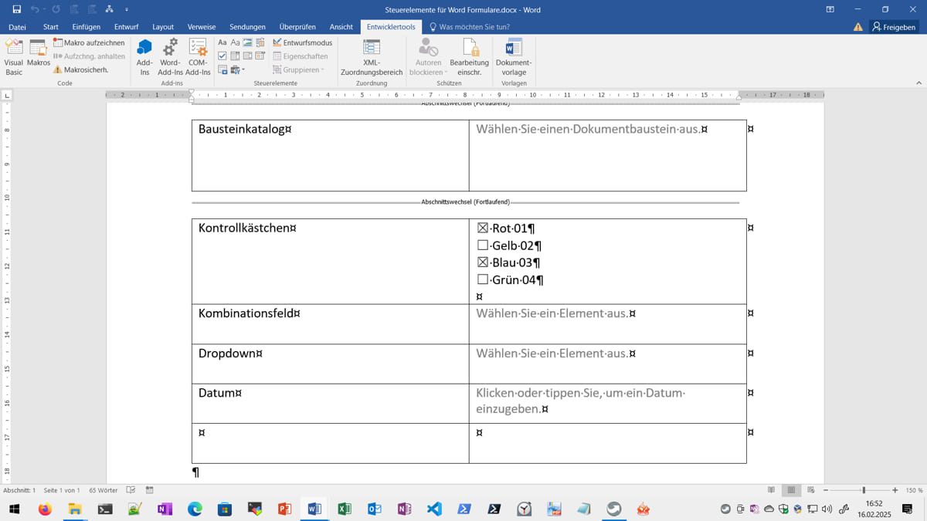Open ribbon display options icon
This screenshot has height=521, width=927.
(x=830, y=9)
